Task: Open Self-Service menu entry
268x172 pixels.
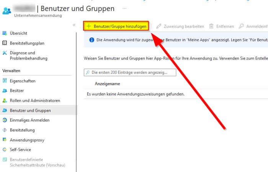Action: pyautogui.click(x=21, y=150)
